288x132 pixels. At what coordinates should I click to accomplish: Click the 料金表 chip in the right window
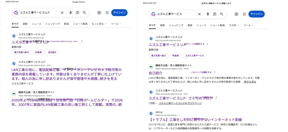pos(175,56)
